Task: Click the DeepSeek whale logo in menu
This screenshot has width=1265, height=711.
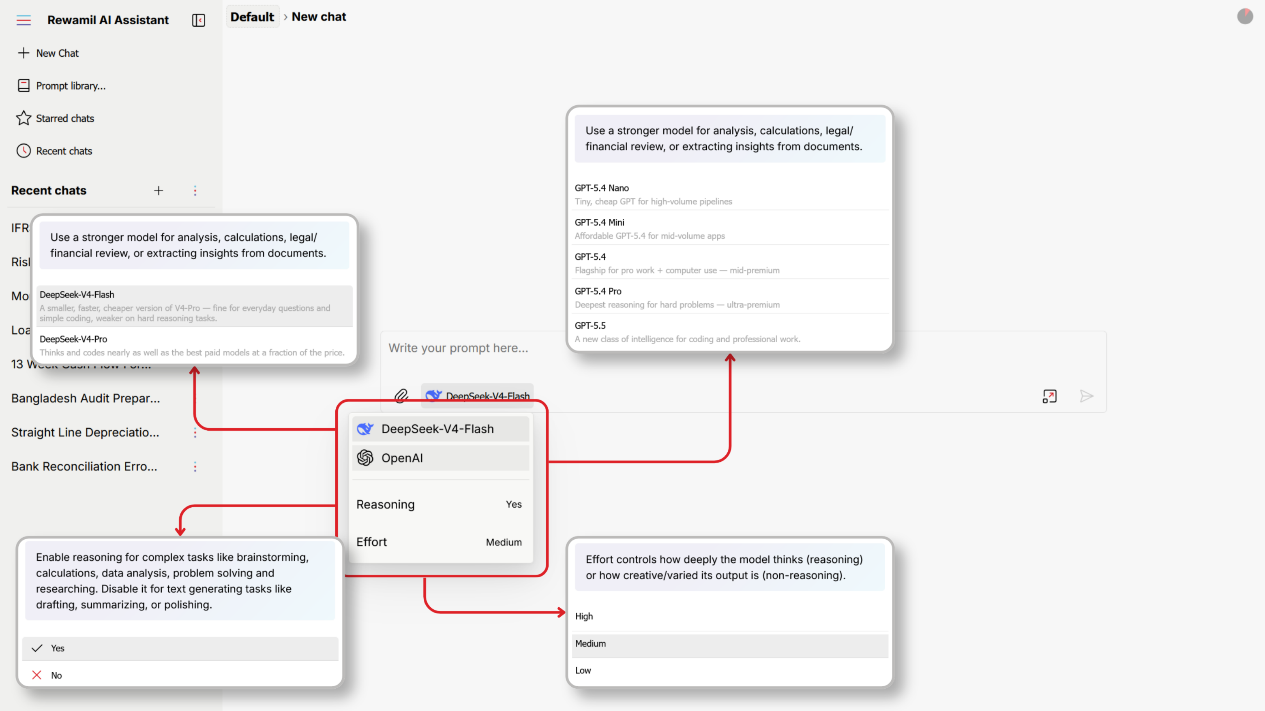Action: point(365,429)
